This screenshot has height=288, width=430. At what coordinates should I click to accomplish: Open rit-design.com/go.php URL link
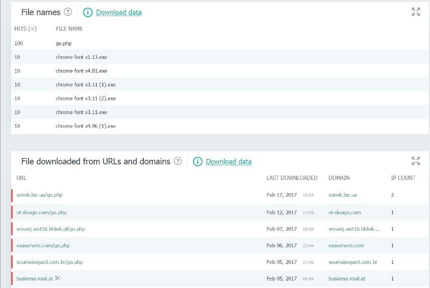pos(41,213)
